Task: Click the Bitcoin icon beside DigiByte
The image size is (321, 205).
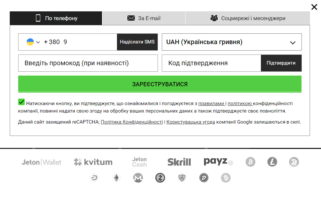Action: [x=226, y=178]
